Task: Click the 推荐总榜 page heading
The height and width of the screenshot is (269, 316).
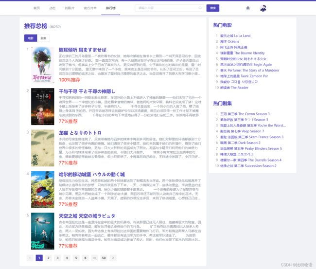Action: coord(35,26)
